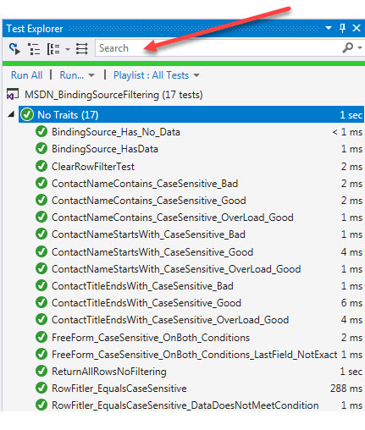Click passed icon beside ContactTitleEndsWith_CaseSensitive_OverLoad_Good
365x430 pixels.
point(41,319)
